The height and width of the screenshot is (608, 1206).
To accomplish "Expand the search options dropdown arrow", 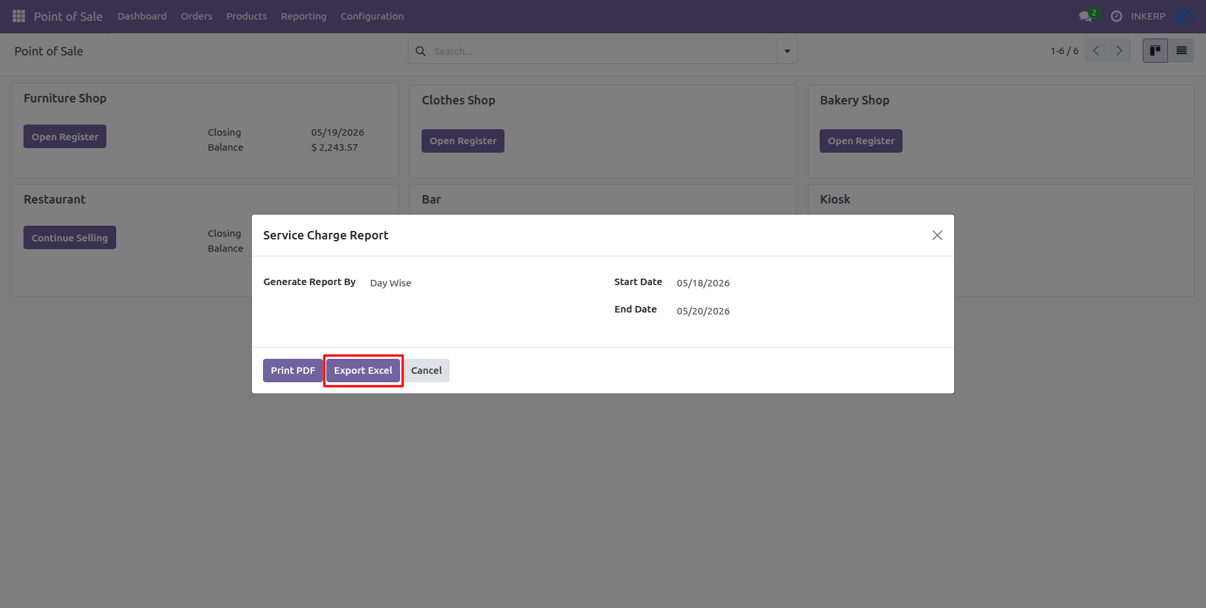I will click(x=787, y=51).
